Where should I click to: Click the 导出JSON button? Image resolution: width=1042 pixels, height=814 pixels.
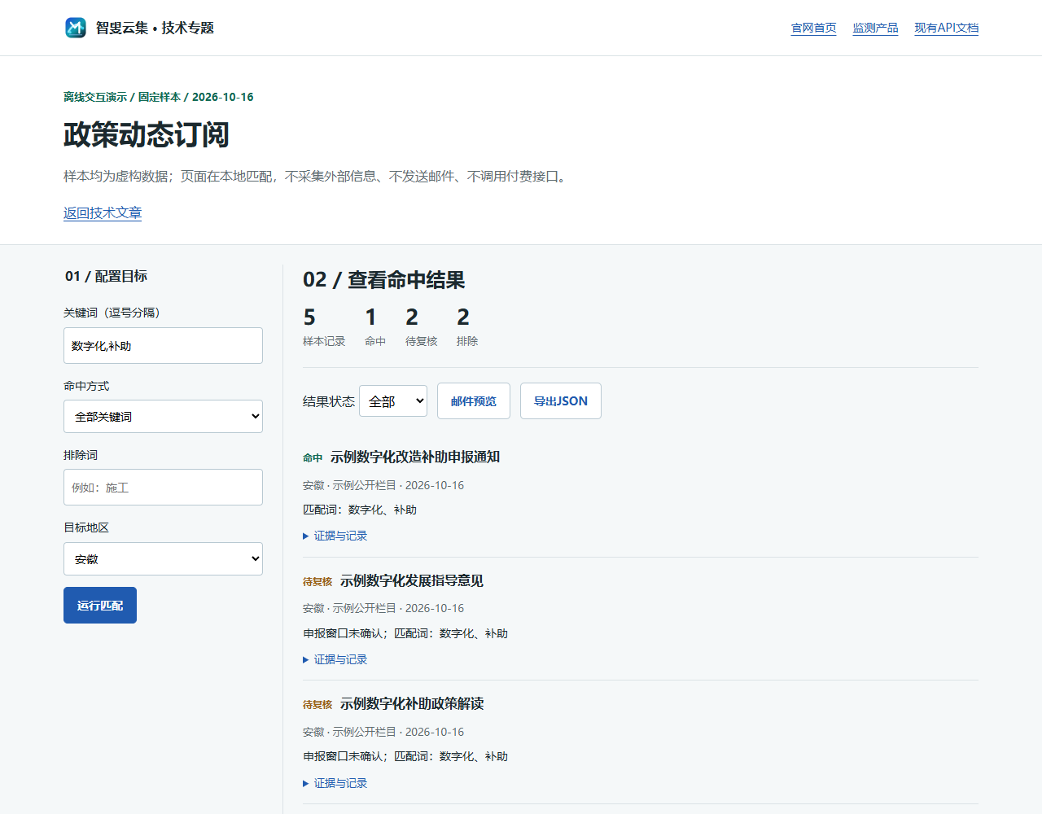[561, 400]
